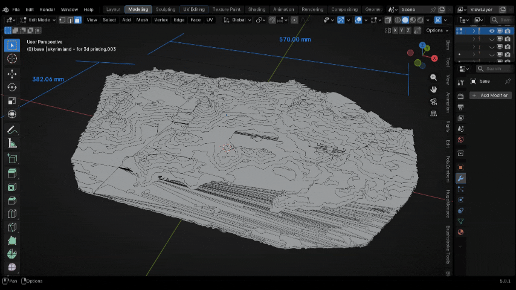Screen dimensions: 516x290
Task: Select the Inset Faces tool
Action: click(x=12, y=187)
